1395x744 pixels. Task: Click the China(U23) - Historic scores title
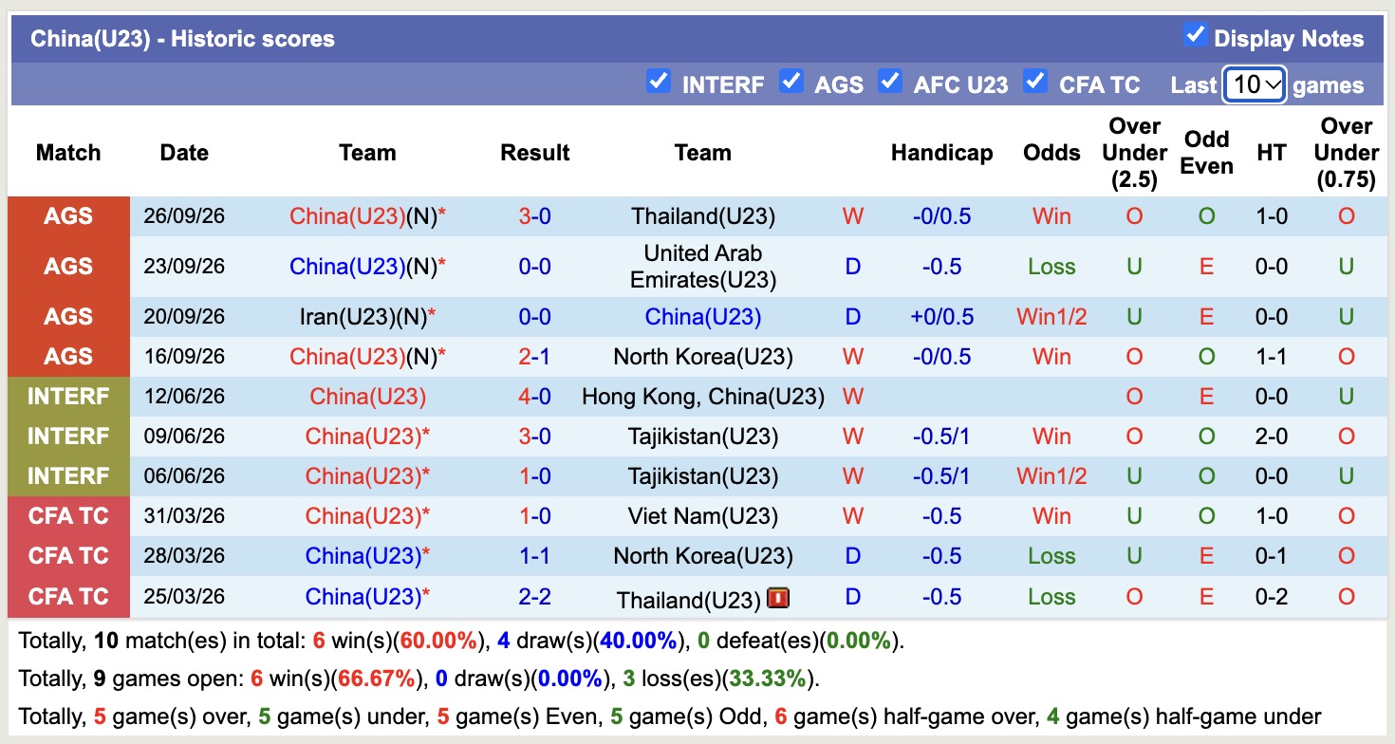pos(182,39)
